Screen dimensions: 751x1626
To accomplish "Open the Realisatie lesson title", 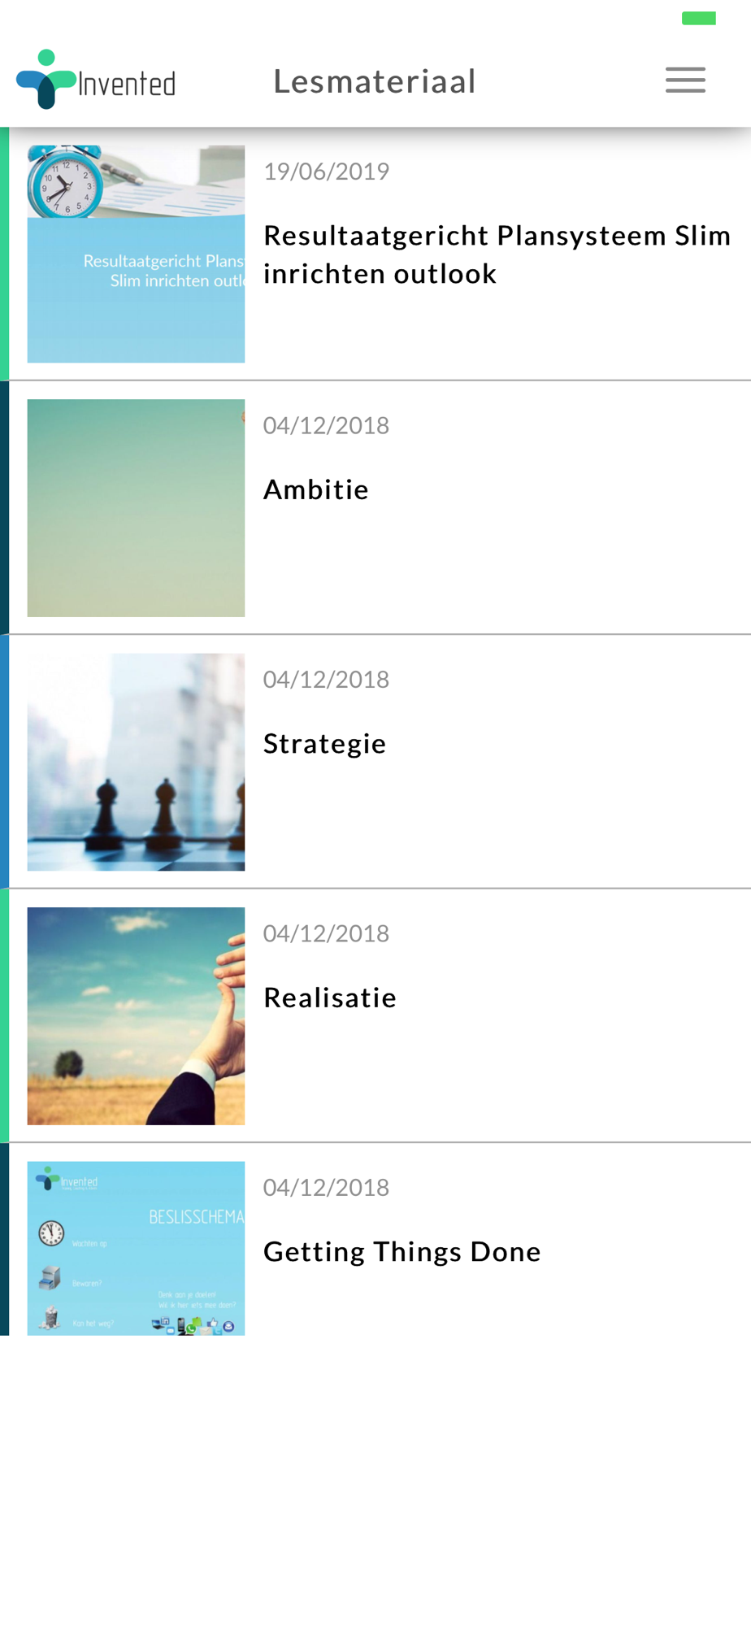I will [330, 998].
